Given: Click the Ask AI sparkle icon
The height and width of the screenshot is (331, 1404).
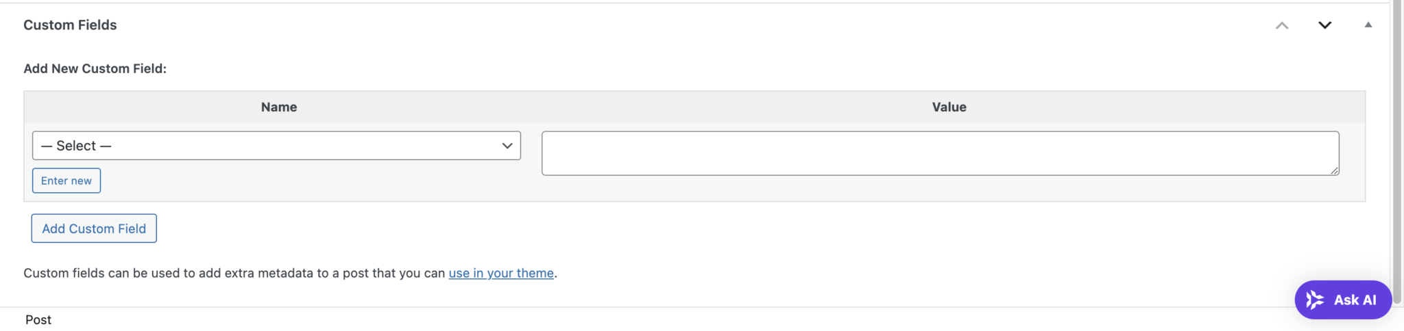Looking at the screenshot, I should coord(1314,300).
